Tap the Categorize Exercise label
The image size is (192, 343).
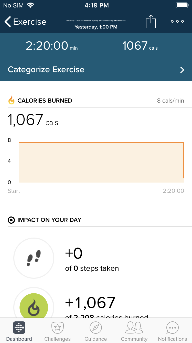[46, 69]
